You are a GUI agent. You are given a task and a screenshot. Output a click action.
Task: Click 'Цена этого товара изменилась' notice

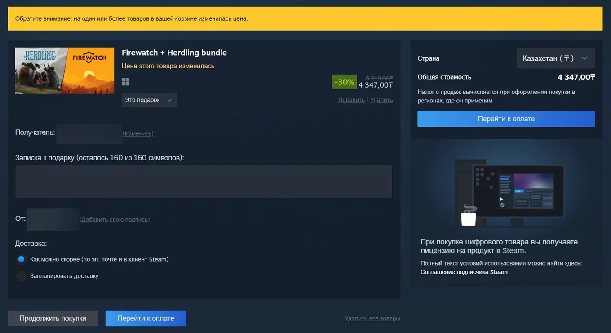[x=168, y=66]
